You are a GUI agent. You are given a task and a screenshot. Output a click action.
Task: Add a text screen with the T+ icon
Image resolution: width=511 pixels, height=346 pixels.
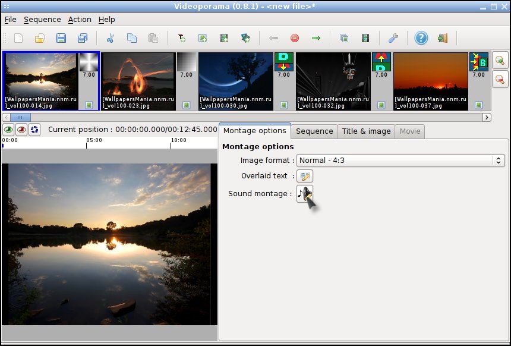point(181,38)
